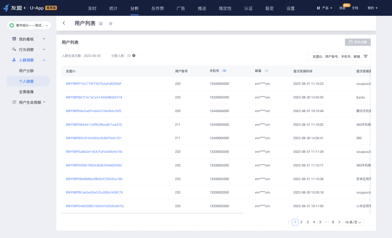Open the 裂变 tab
The height and width of the screenshot is (238, 392).
(x=269, y=8)
